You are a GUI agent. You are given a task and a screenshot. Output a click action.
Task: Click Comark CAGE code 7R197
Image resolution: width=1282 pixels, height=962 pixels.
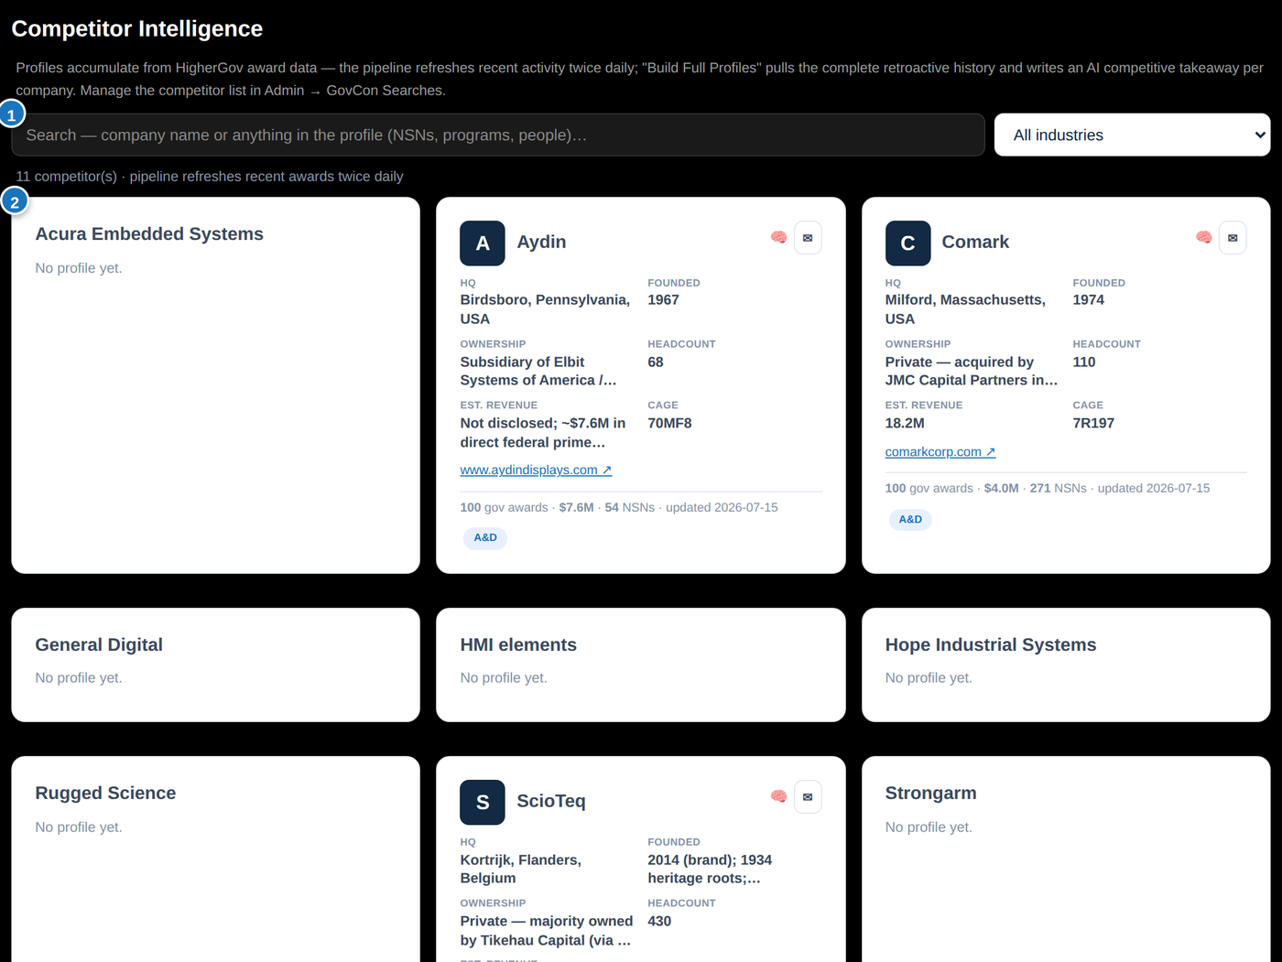(1093, 423)
